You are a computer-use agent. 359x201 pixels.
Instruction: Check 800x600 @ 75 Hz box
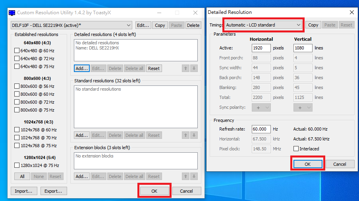click(17, 110)
